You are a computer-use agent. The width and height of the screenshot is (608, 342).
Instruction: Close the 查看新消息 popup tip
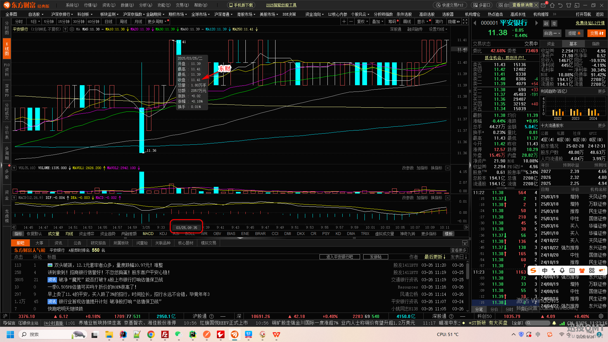coord(536,5)
